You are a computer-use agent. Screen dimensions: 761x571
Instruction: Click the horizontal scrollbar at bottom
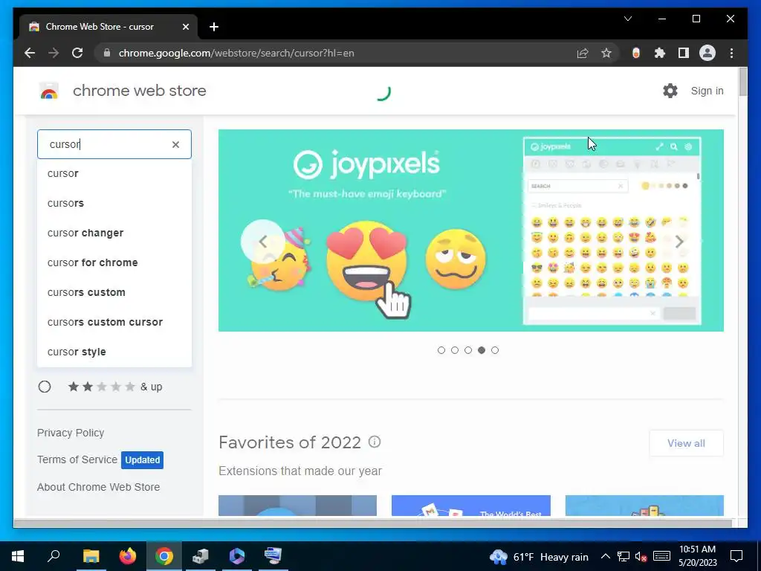point(372,523)
